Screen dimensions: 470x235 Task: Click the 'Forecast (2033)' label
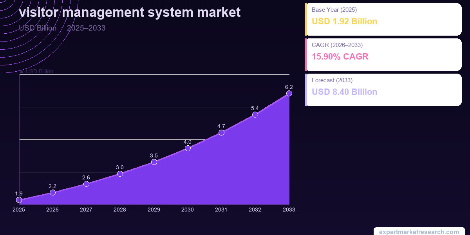(x=332, y=80)
